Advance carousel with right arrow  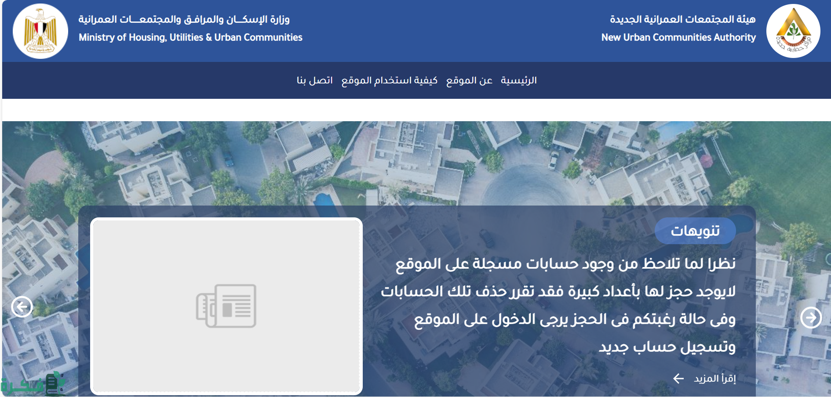pos(811,318)
